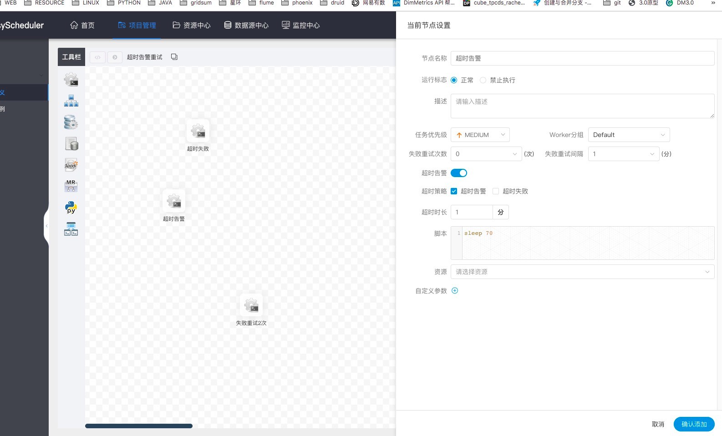Viewport: 722px width, 436px height.
Task: Open the PYTHON bookmark folder
Action: (124, 3)
